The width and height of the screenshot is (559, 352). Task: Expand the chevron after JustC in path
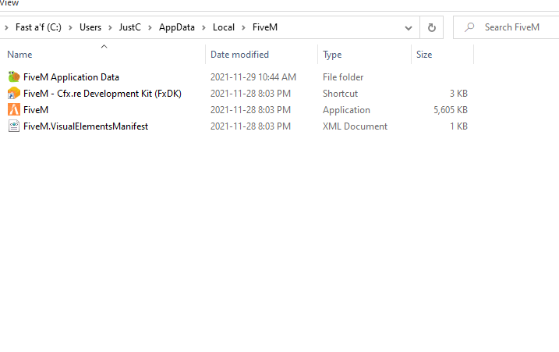pos(150,27)
